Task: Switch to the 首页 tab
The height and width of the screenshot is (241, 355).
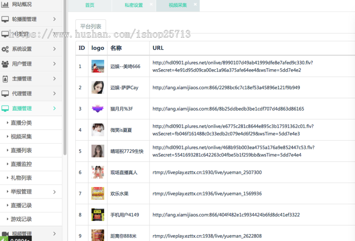Action: pyautogui.click(x=90, y=6)
